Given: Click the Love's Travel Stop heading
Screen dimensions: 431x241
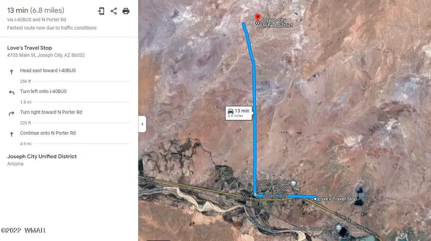Looking at the screenshot, I should tap(29, 48).
